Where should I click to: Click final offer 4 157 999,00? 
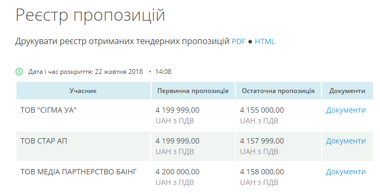click(x=262, y=141)
